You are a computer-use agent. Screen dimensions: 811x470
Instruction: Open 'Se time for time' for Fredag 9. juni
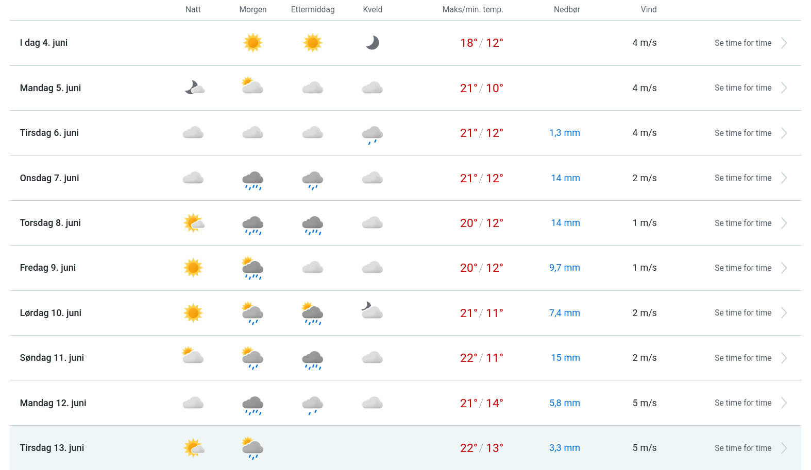point(742,268)
